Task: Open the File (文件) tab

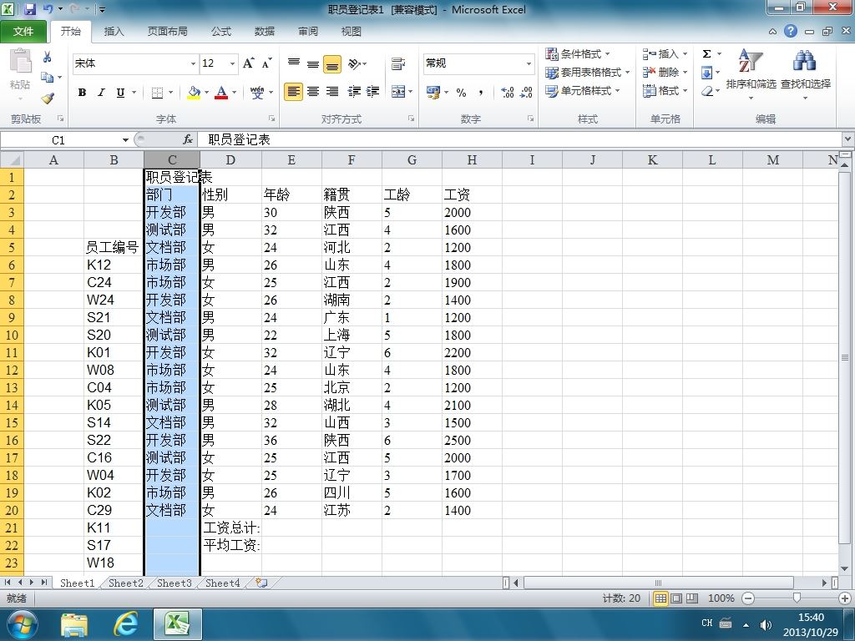Action: coord(23,31)
